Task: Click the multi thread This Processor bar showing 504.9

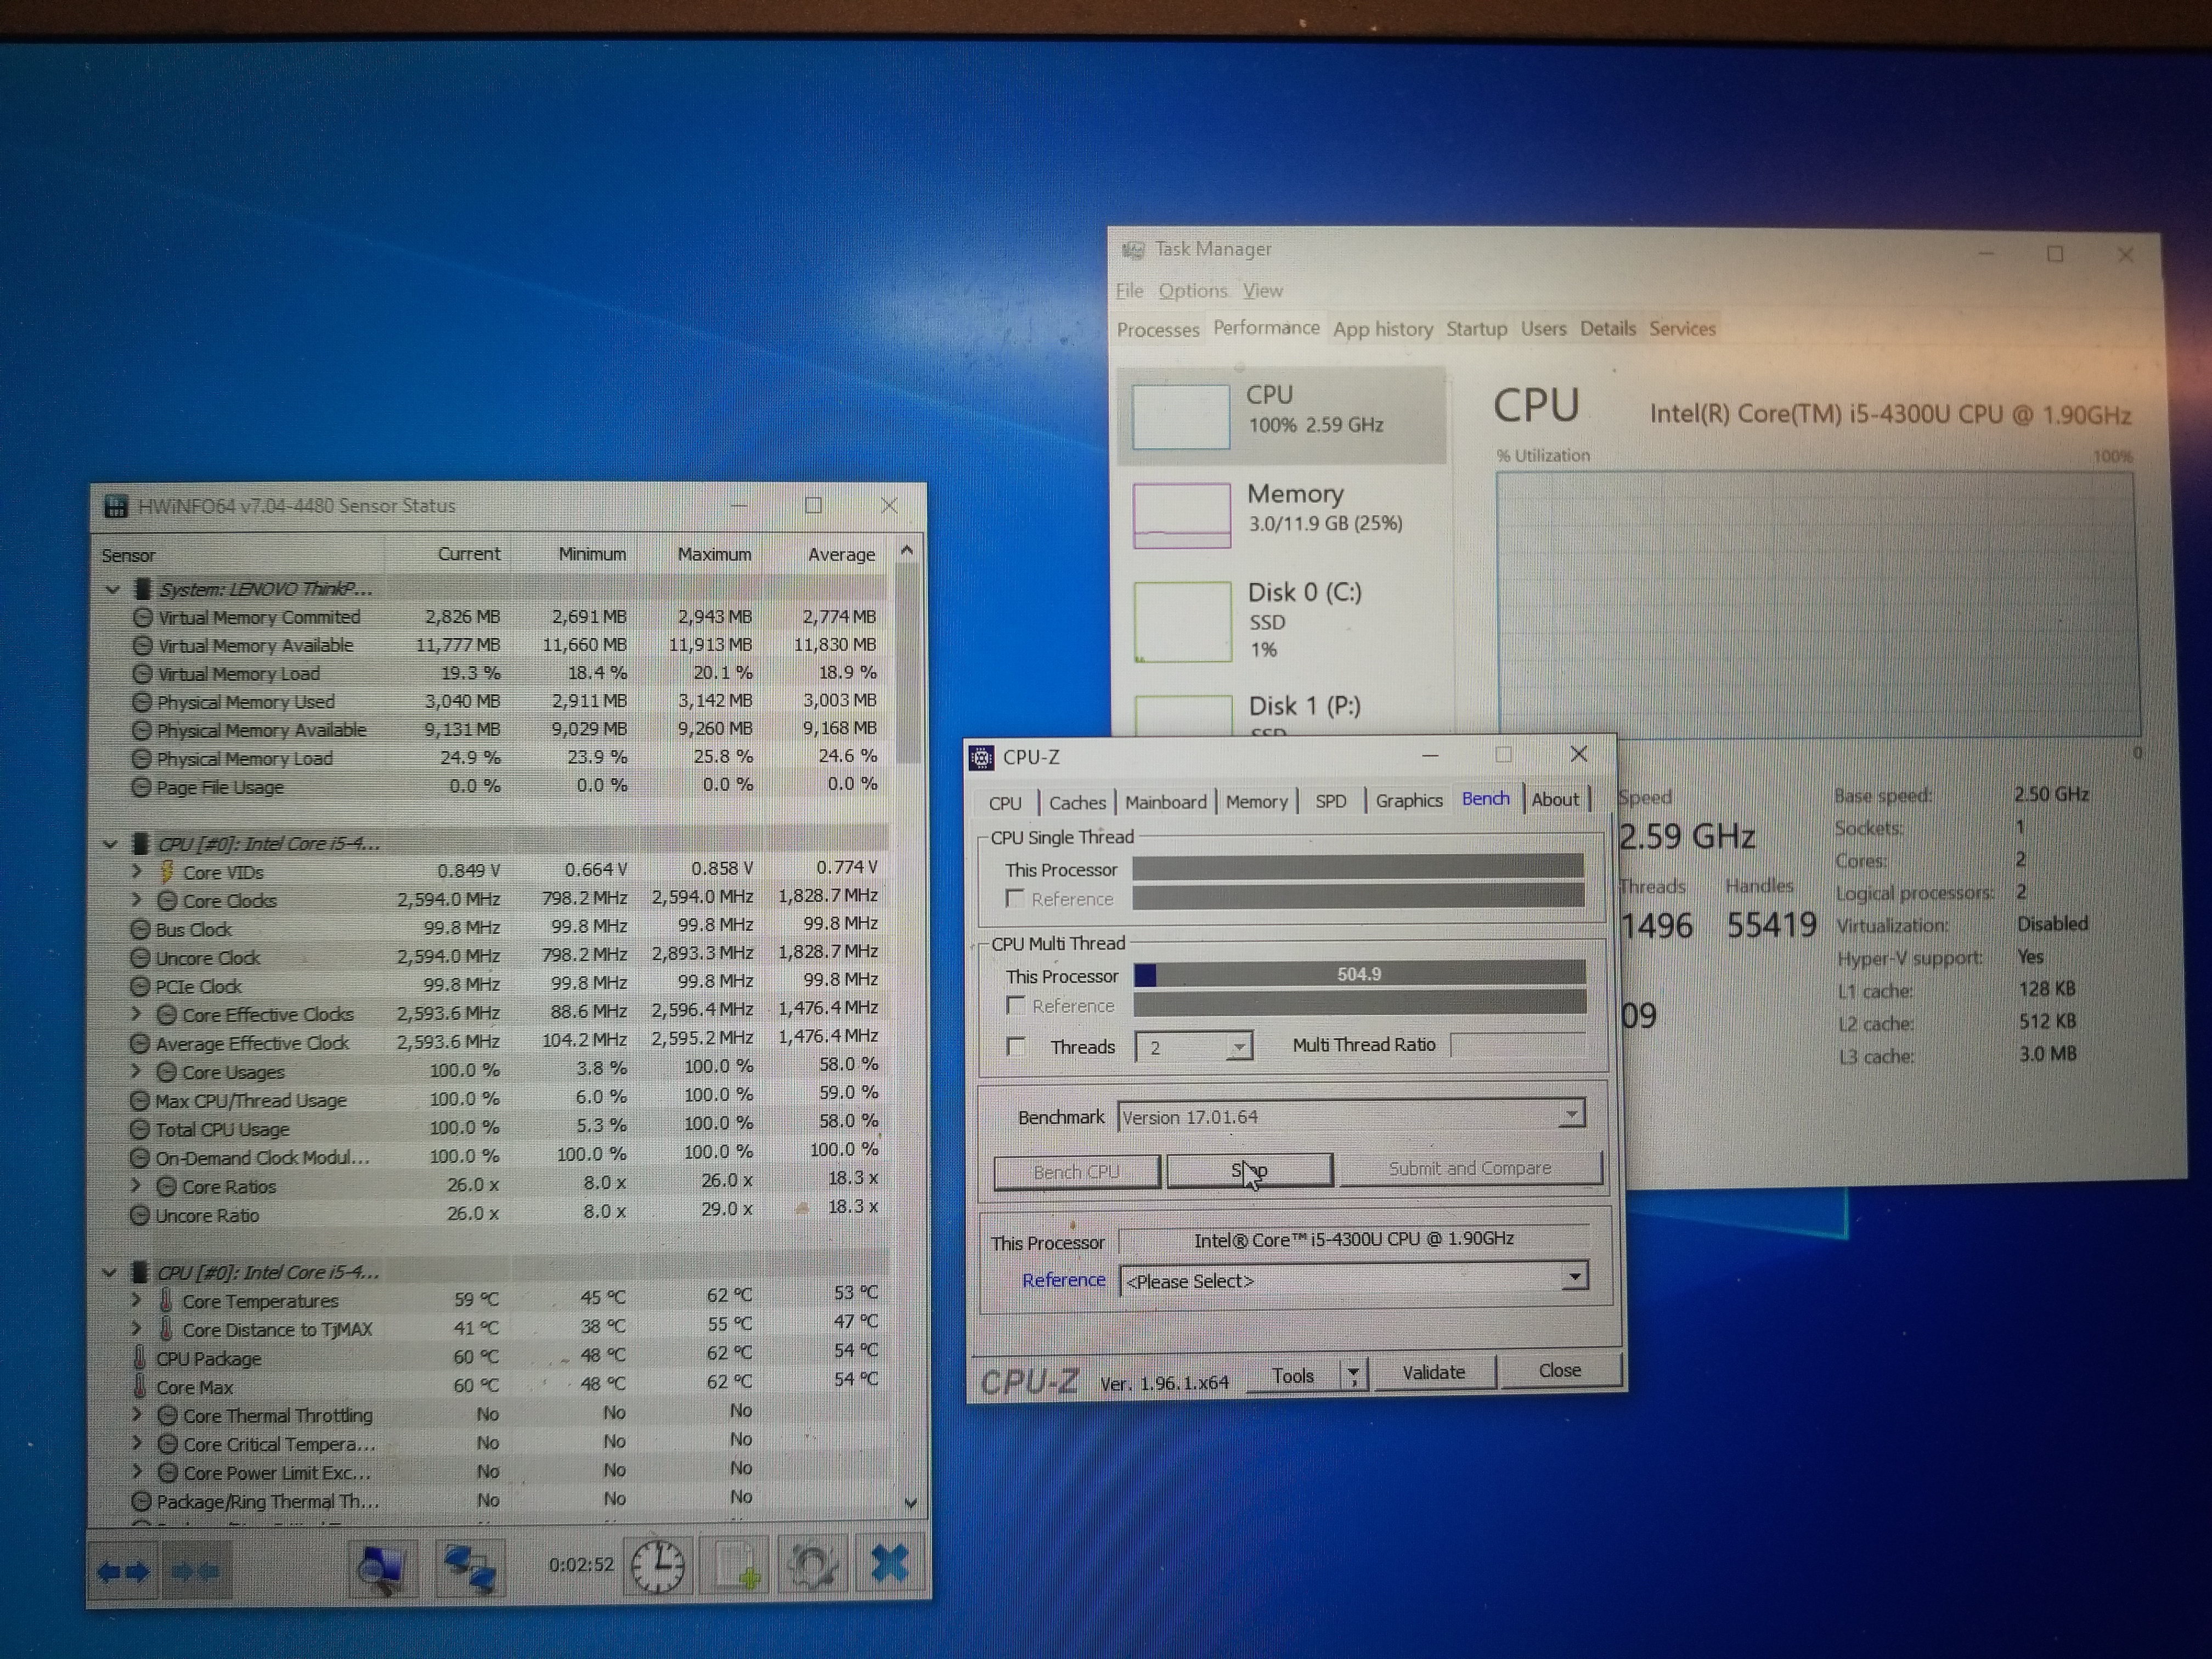Action: point(1359,974)
